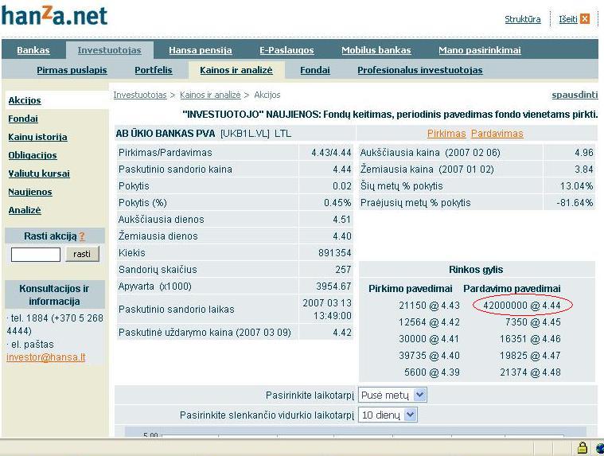
Task: Click the Pardavimas sell link
Action: [x=497, y=134]
